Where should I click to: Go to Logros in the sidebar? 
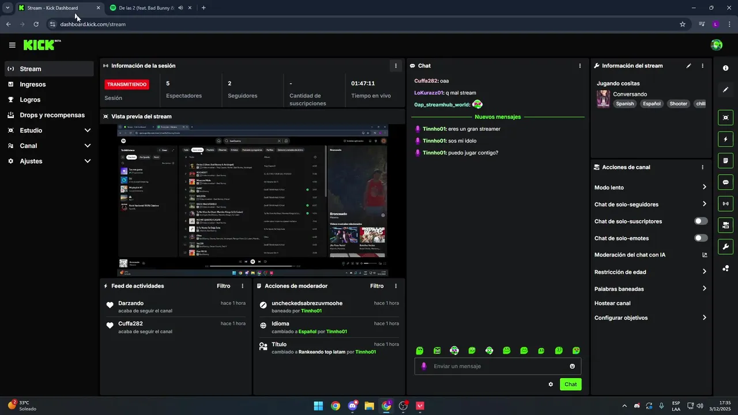click(x=48, y=100)
